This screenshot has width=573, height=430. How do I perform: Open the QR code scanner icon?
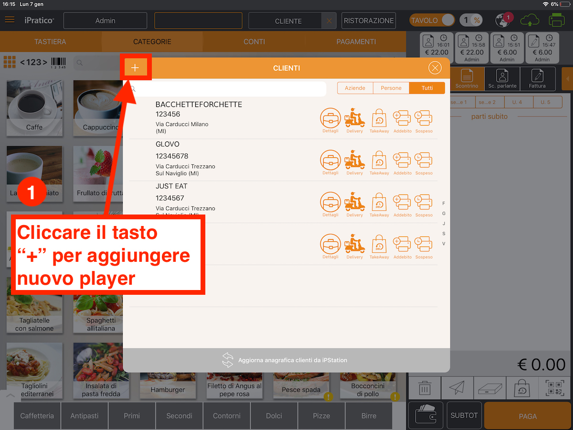click(554, 388)
